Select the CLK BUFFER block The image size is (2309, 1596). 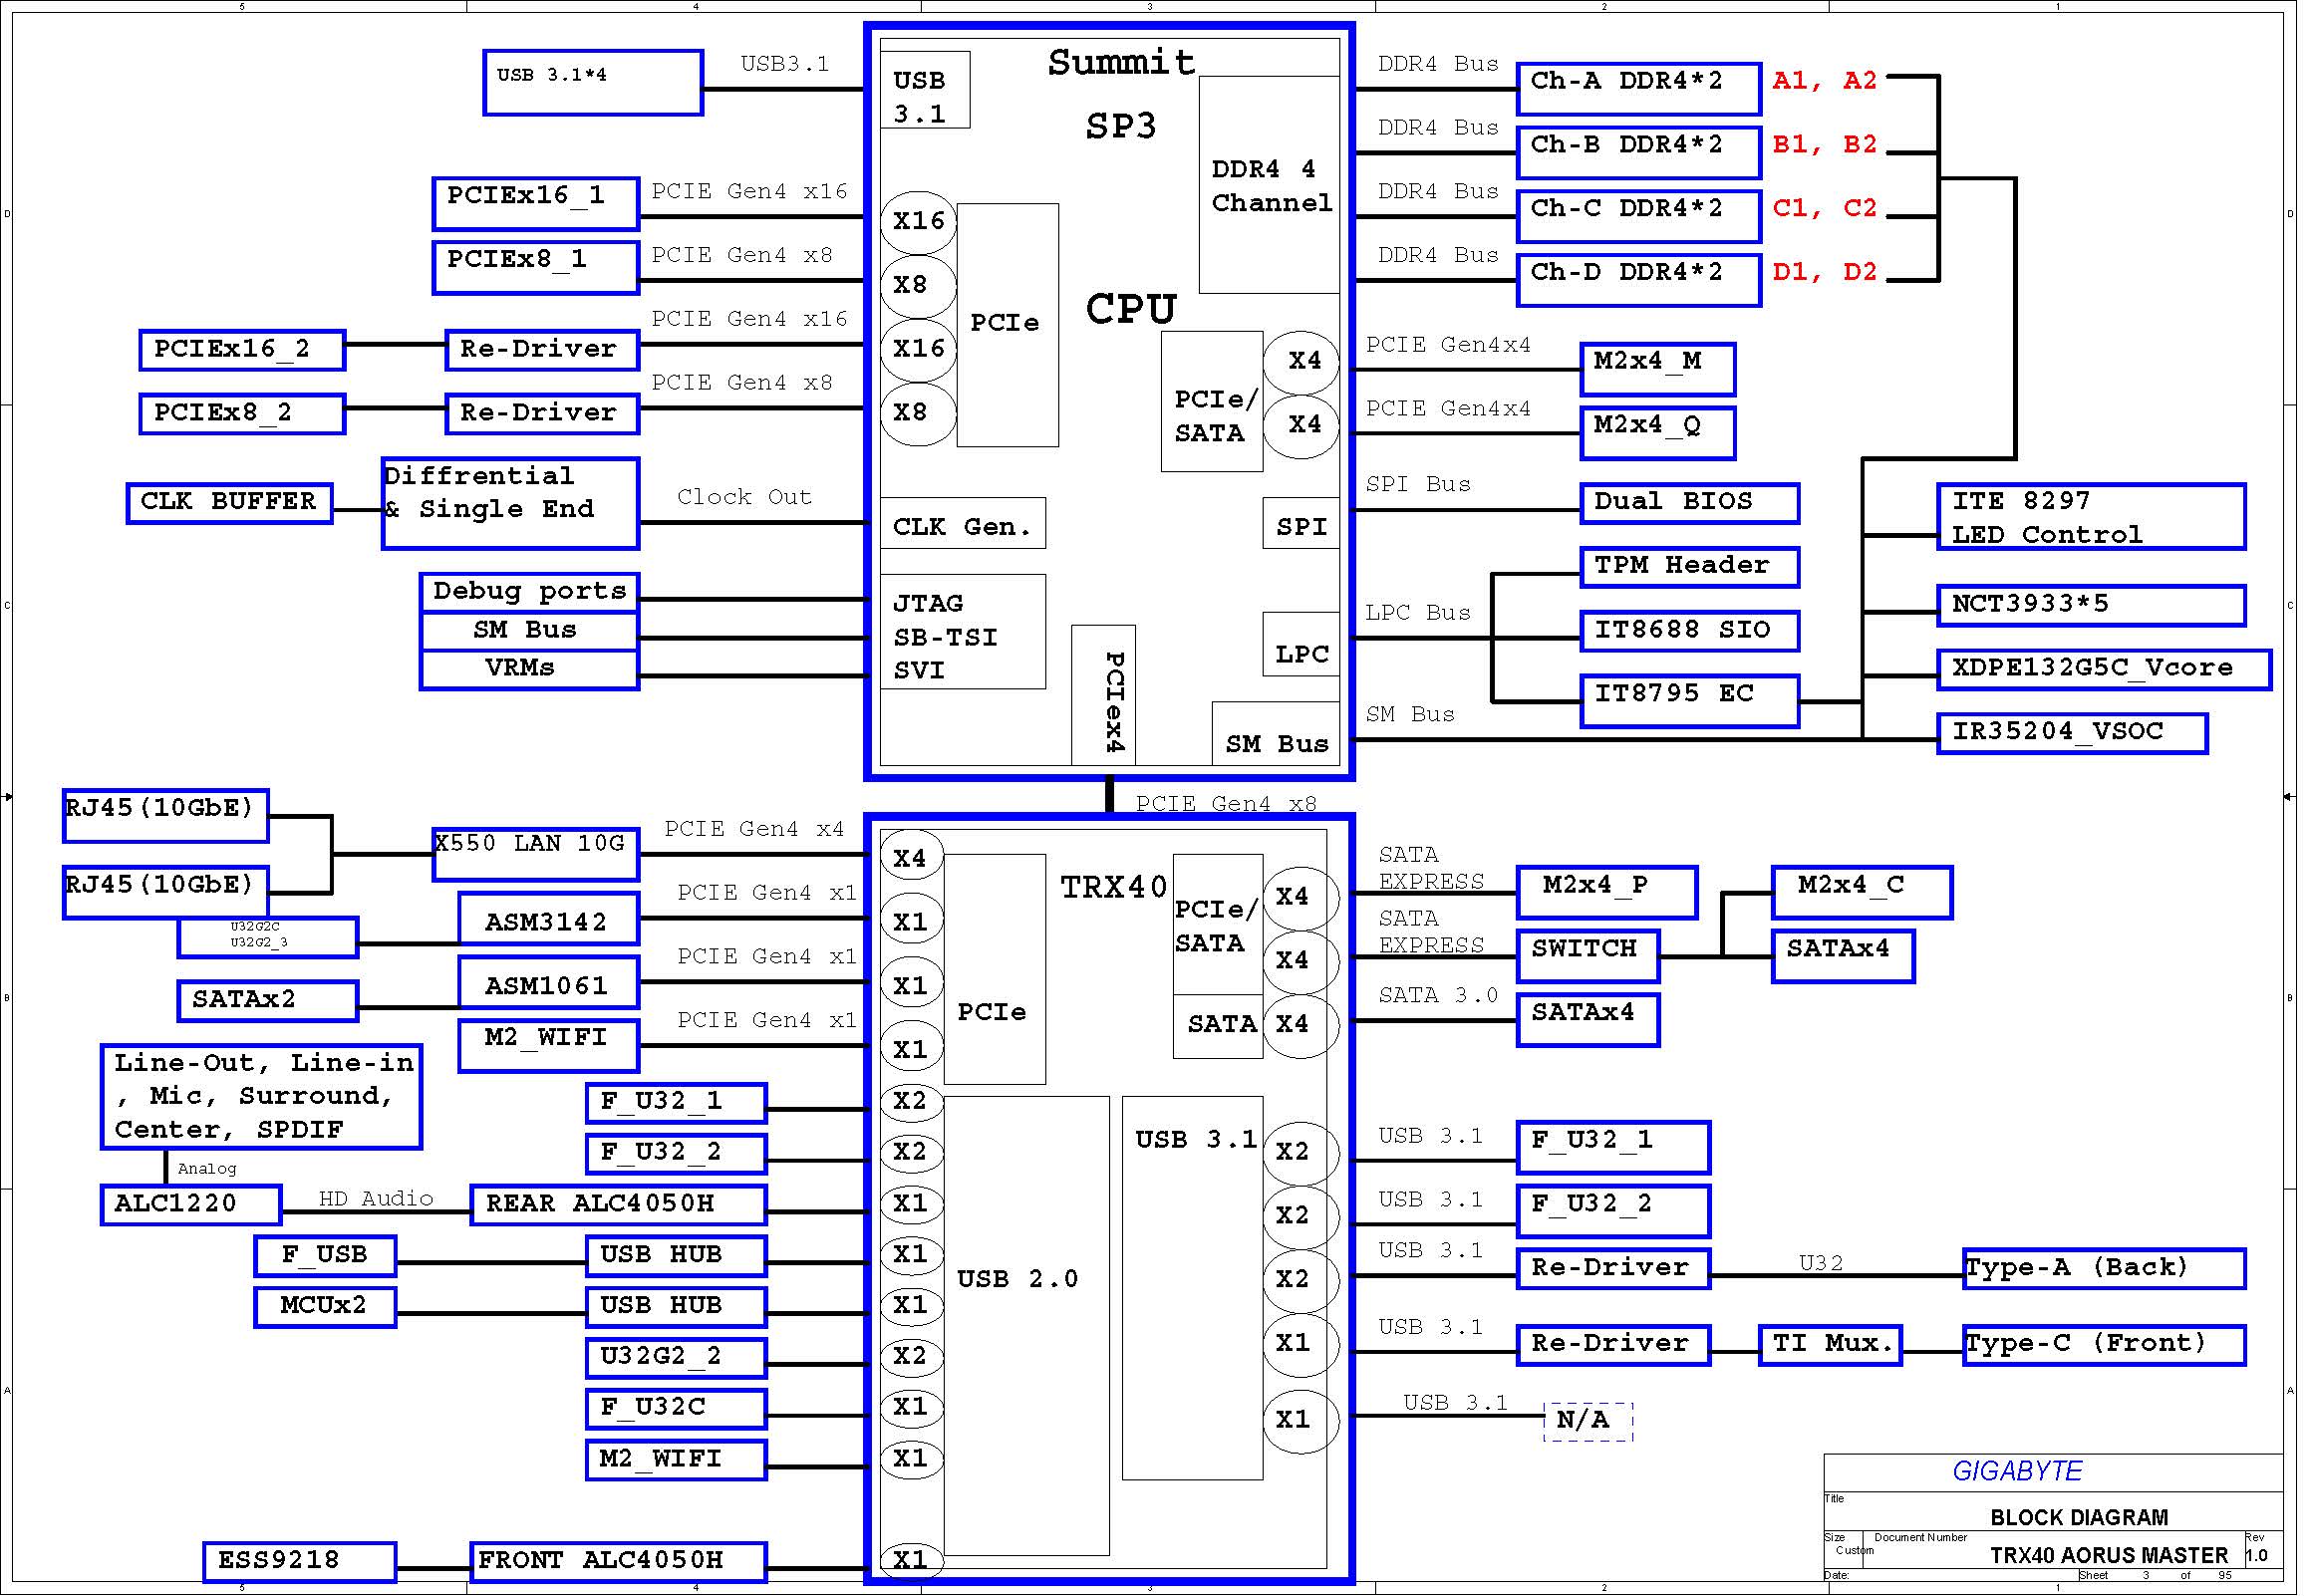[230, 503]
